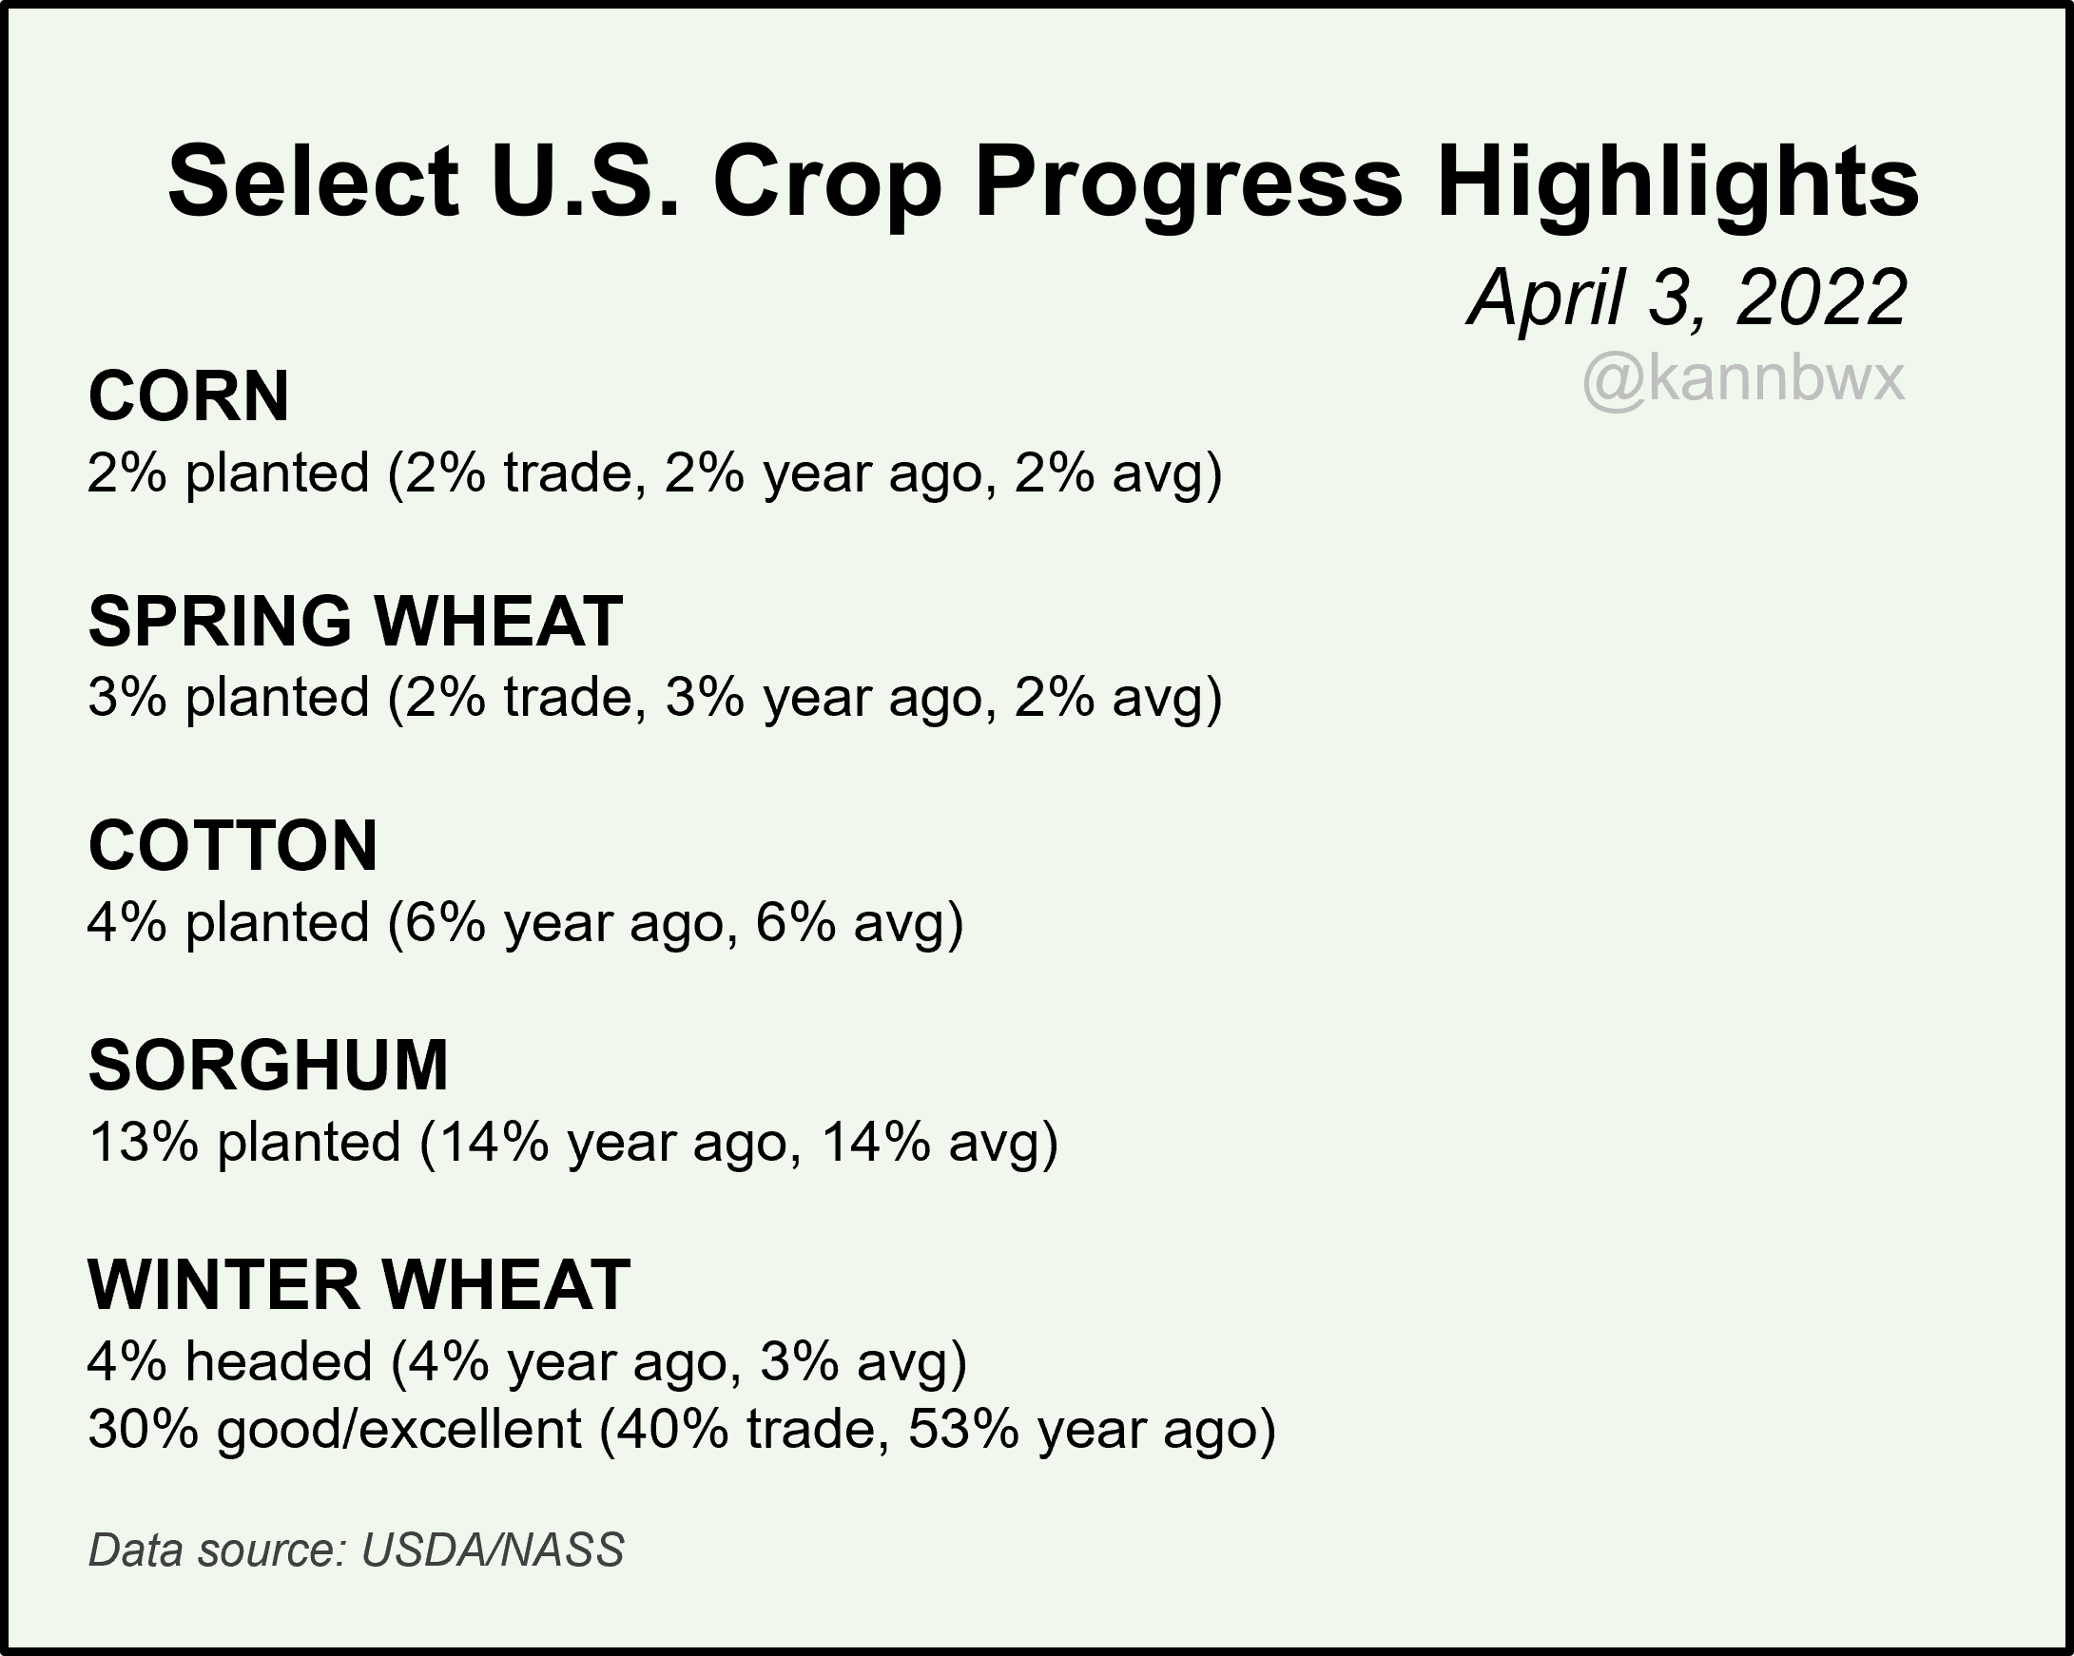This screenshot has height=1656, width=2074.
Task: Click the winter wheat "4% headed" line
Action: coord(527,1361)
